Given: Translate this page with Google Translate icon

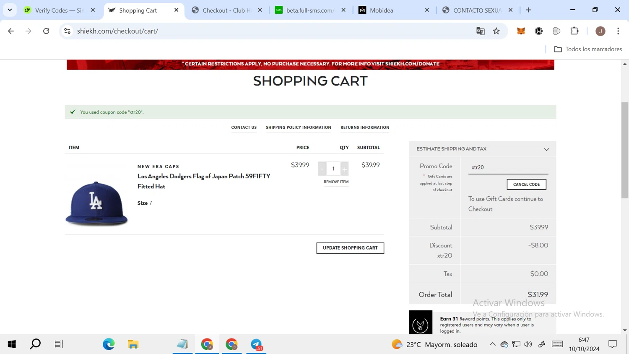Looking at the screenshot, I should (481, 31).
